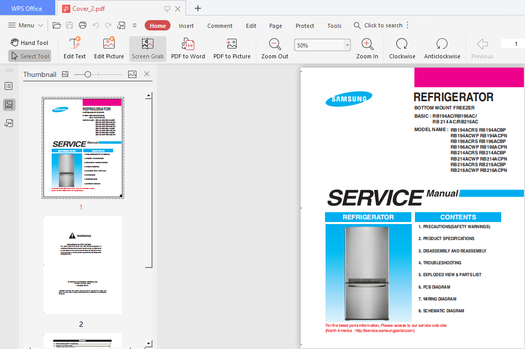Click the large thumbnail size icon
525x349 pixels.
[132, 74]
